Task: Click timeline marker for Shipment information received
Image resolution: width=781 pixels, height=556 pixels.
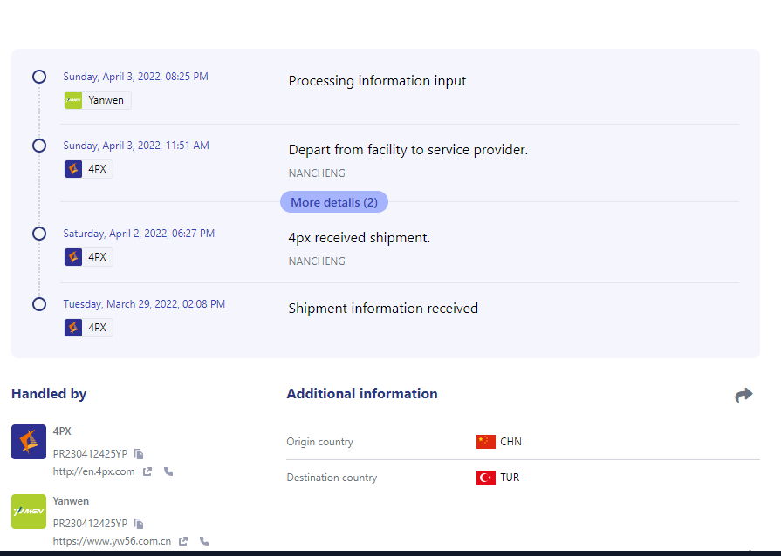Action: [39, 304]
